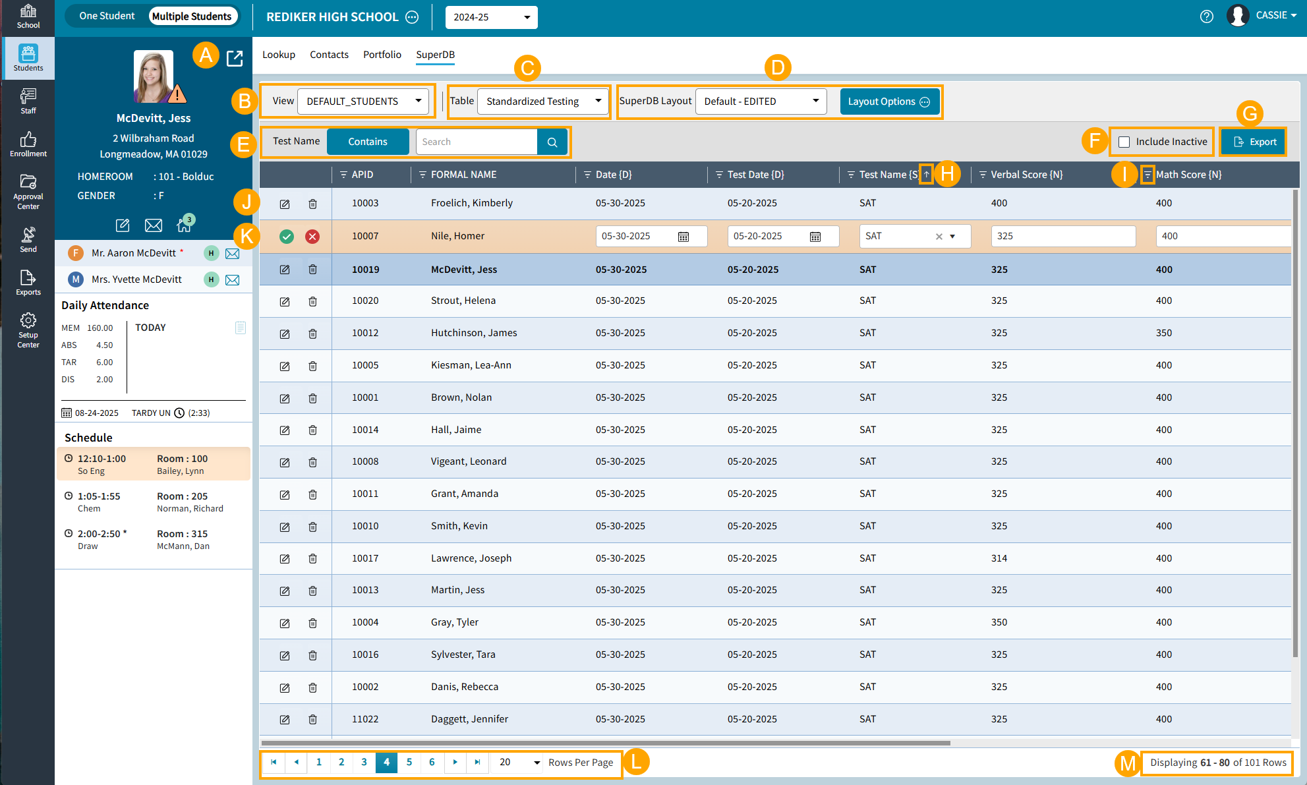The width and height of the screenshot is (1307, 785).
Task: Click the Test Name search input field
Action: pyautogui.click(x=477, y=142)
